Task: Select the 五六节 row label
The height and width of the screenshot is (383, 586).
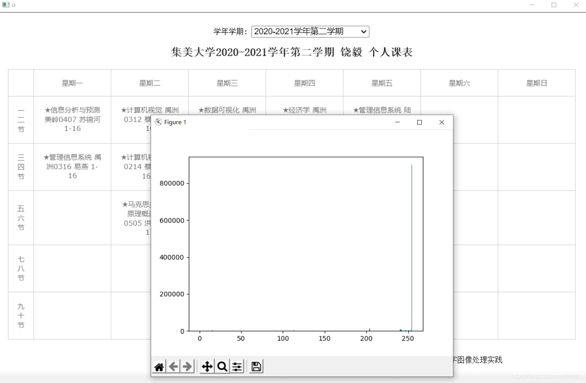Action: (x=21, y=218)
